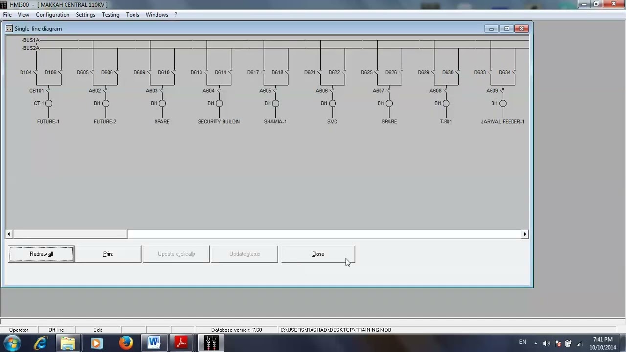The width and height of the screenshot is (626, 352).
Task: Select BI1 circle symbol above SECURITY BUILDIN
Action: [219, 103]
